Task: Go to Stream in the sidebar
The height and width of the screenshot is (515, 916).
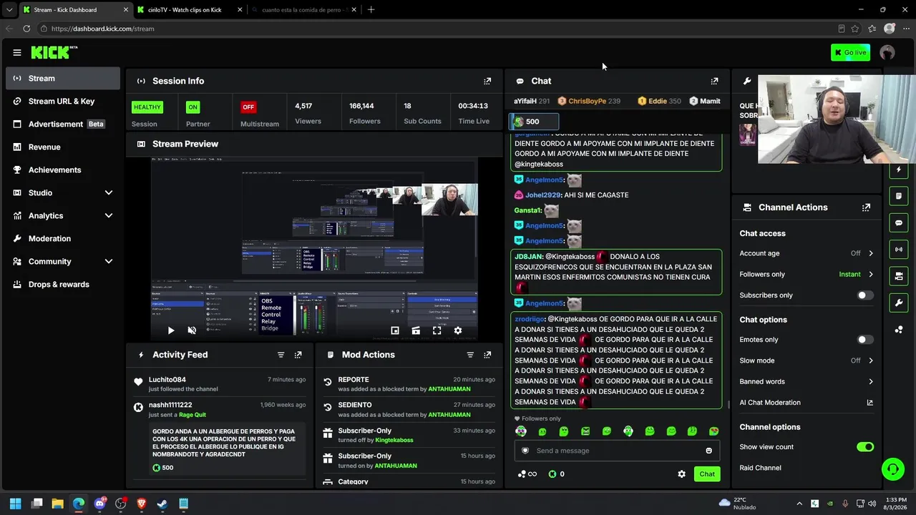Action: coord(63,79)
